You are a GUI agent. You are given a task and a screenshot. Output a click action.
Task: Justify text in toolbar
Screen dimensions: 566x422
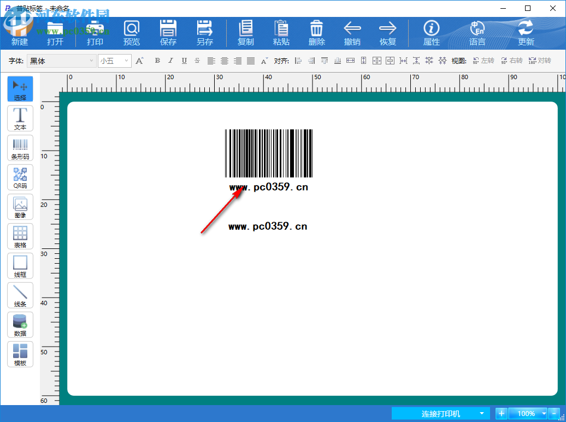click(x=251, y=61)
